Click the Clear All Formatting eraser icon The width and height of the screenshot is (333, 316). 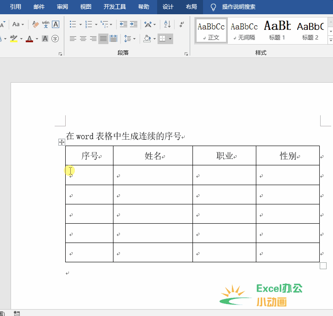pyautogui.click(x=35, y=24)
